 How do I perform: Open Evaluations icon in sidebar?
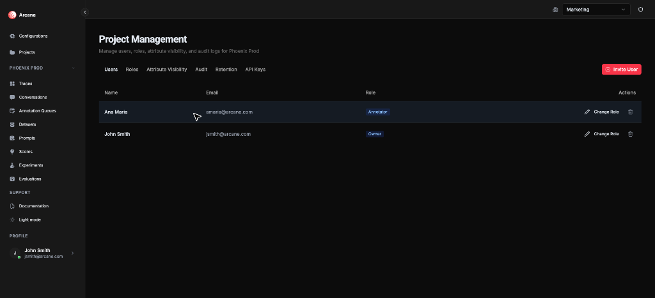pyautogui.click(x=12, y=179)
